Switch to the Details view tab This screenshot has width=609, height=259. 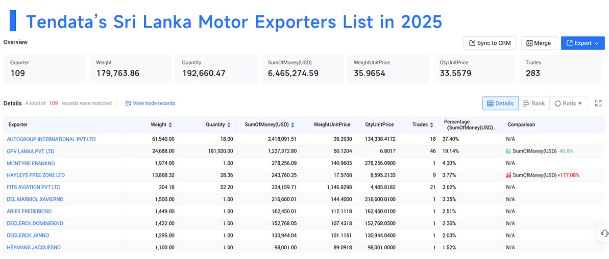click(500, 103)
